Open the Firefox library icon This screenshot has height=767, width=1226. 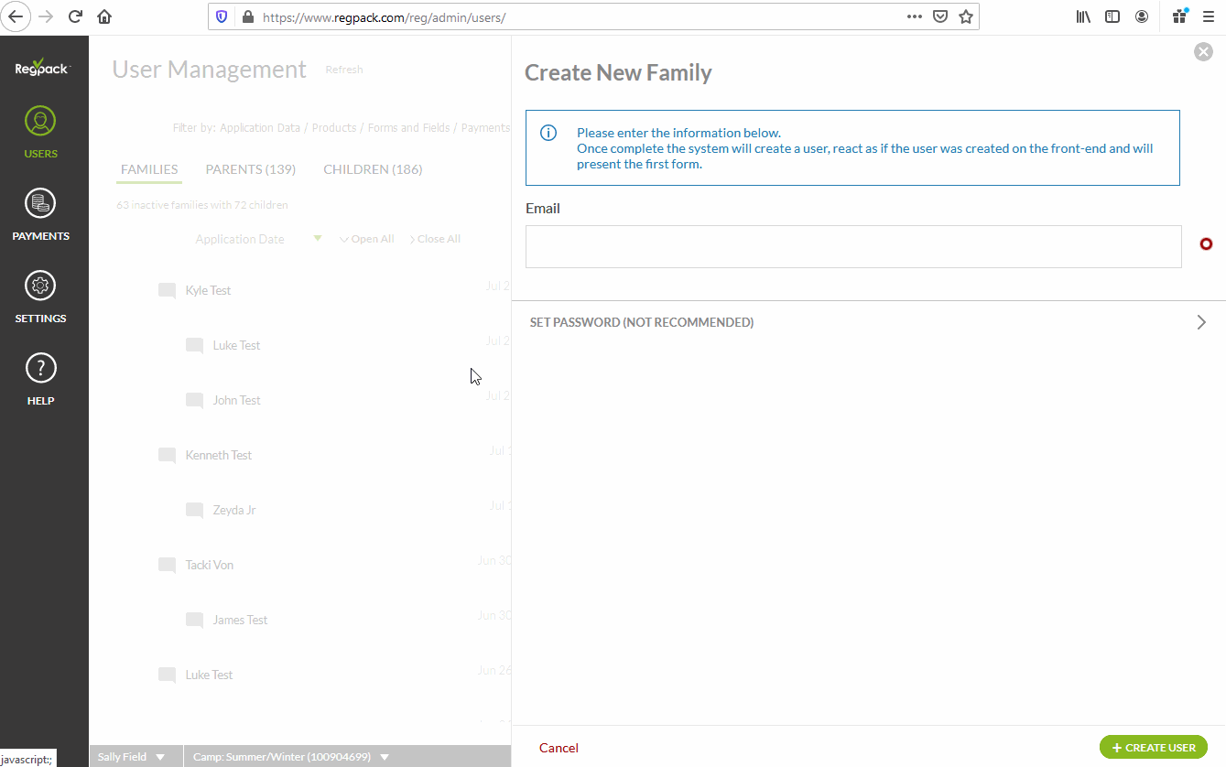click(x=1083, y=16)
